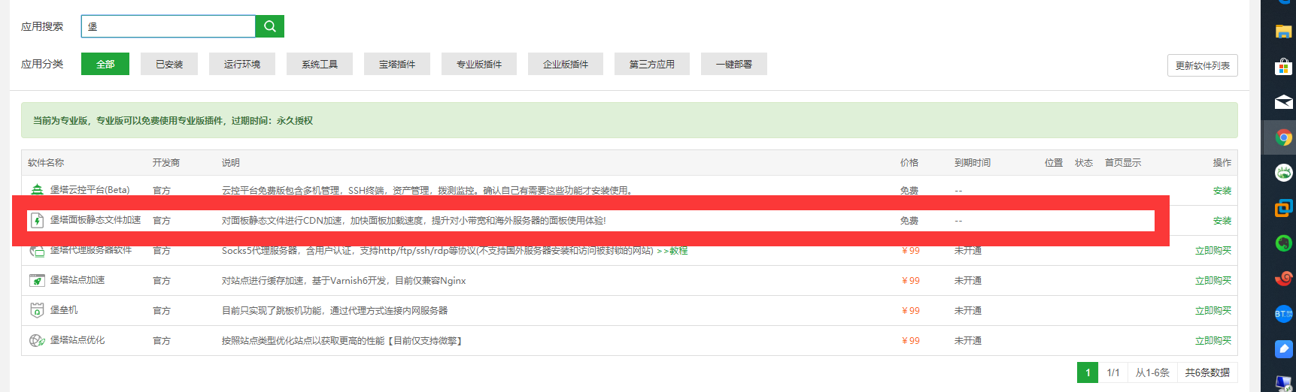The height and width of the screenshot is (392, 1296).
Task: Open the 企业版插件 category
Action: [566, 64]
